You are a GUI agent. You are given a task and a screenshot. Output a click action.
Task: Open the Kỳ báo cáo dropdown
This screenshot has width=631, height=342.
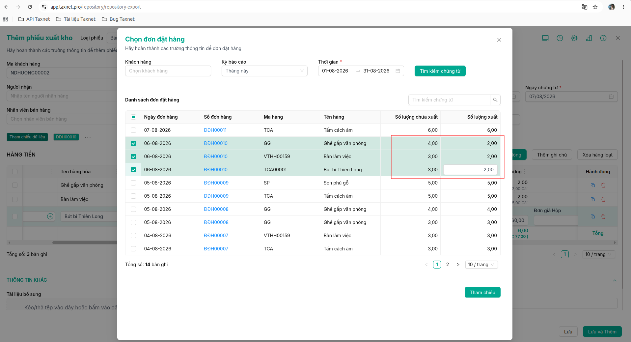click(x=264, y=71)
